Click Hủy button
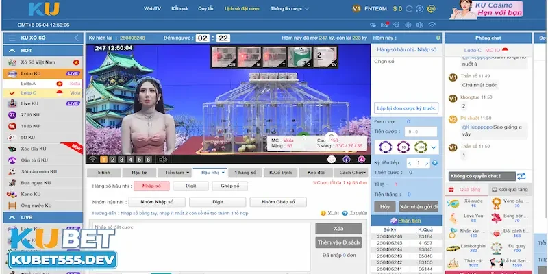The width and height of the screenshot is (548, 274). pyautogui.click(x=385, y=207)
